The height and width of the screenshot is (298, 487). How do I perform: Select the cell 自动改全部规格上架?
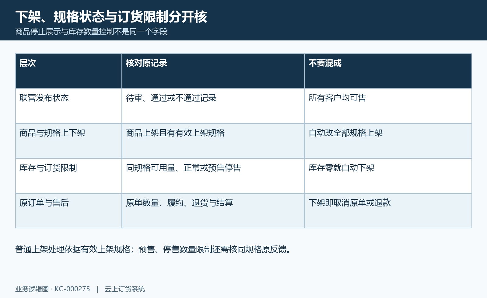[388, 141]
